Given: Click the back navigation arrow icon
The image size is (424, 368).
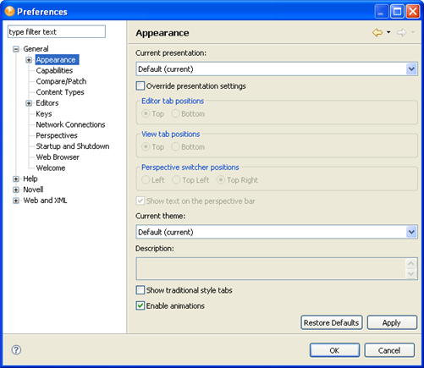Looking at the screenshot, I should click(377, 33).
